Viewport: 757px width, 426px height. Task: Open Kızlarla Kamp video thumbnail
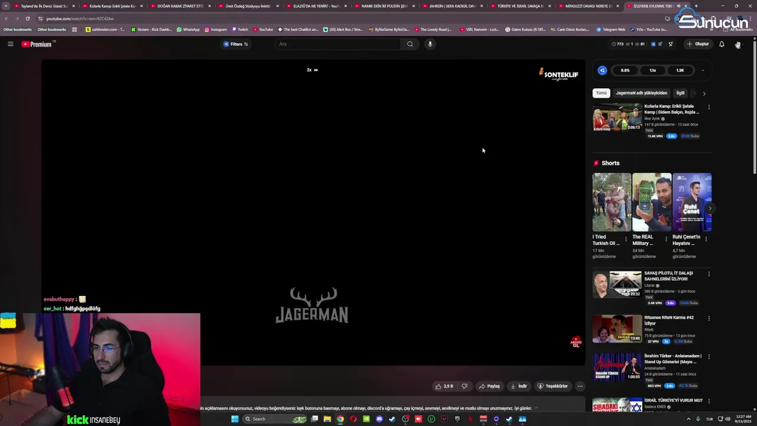[x=617, y=117]
